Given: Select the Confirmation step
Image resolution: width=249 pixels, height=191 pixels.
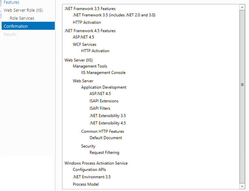Looking at the screenshot, I should click(16, 26).
